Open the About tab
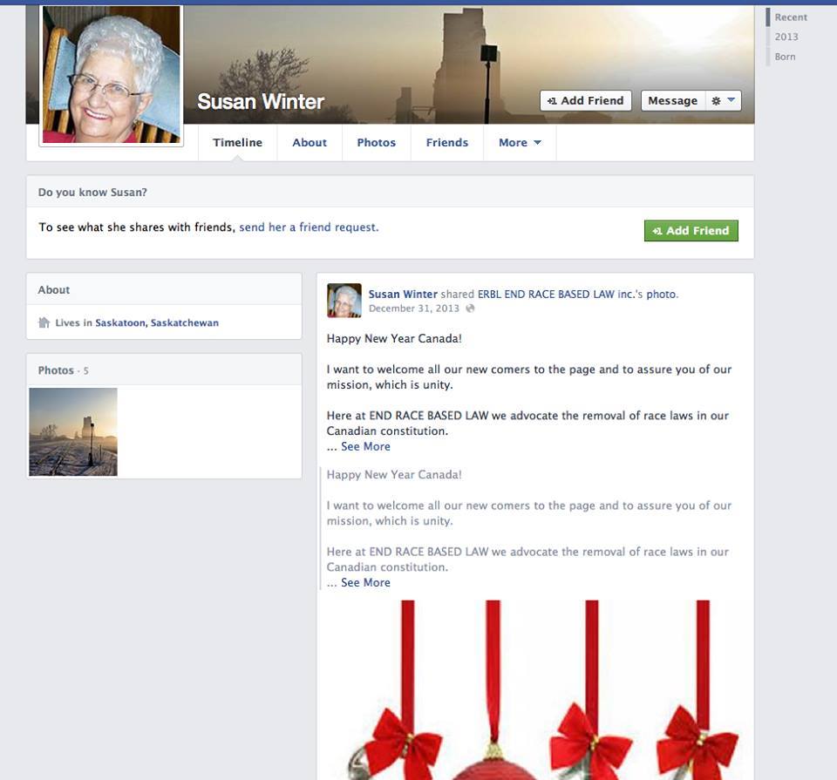Image resolution: width=837 pixels, height=780 pixels. [310, 143]
